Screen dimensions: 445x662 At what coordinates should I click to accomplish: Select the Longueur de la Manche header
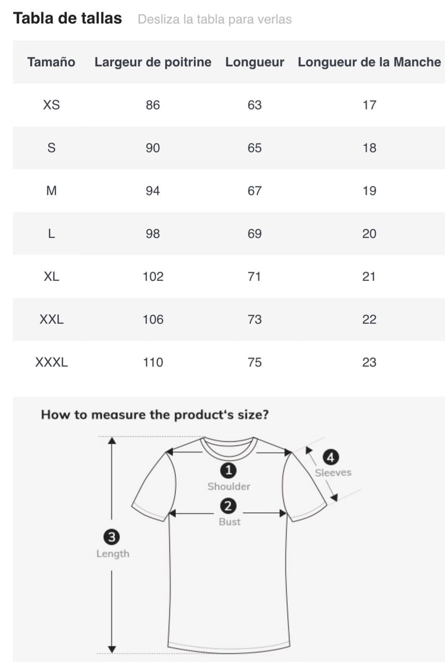(x=370, y=62)
